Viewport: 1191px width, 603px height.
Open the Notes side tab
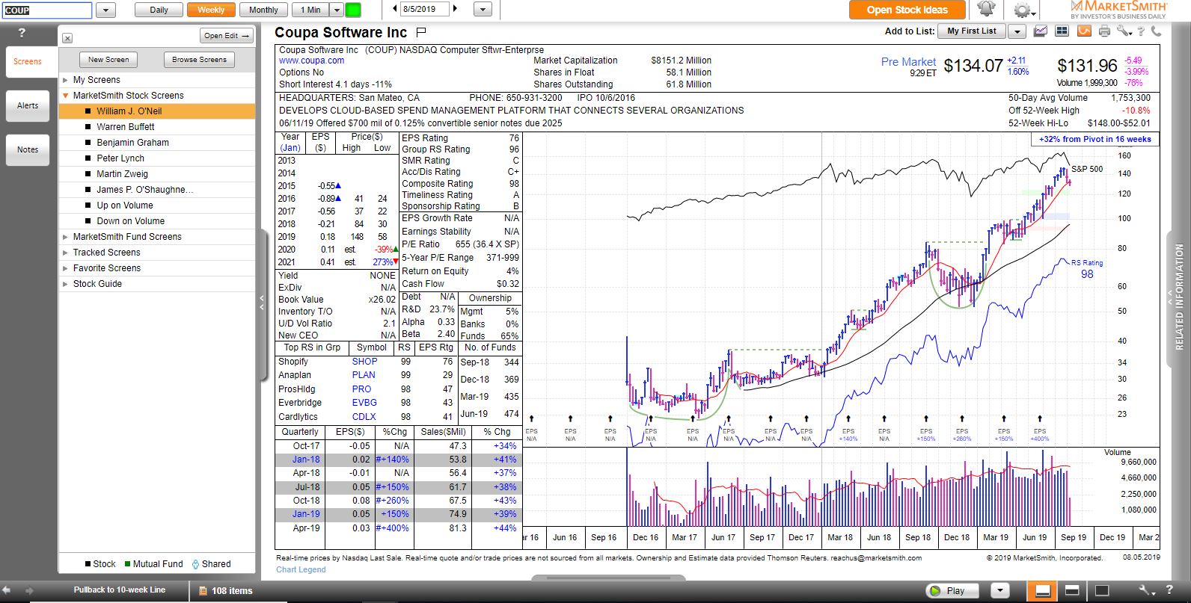coord(28,149)
